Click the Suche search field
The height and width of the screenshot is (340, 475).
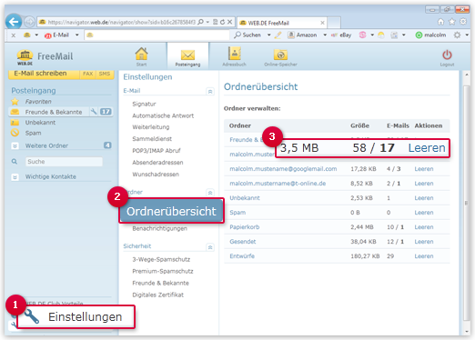coord(64,162)
